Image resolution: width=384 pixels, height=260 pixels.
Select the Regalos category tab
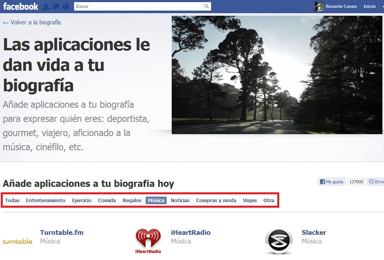click(x=132, y=200)
